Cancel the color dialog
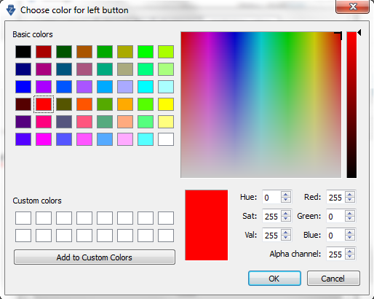The width and height of the screenshot is (374, 299). (x=333, y=279)
